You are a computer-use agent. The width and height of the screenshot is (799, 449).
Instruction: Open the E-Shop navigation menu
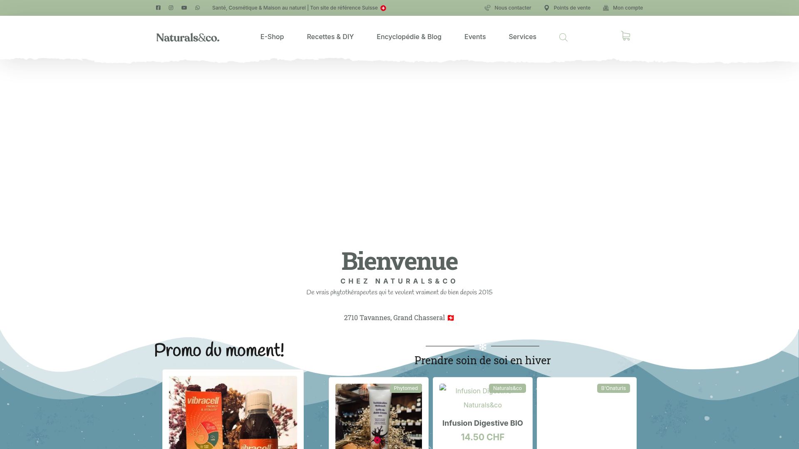272,37
